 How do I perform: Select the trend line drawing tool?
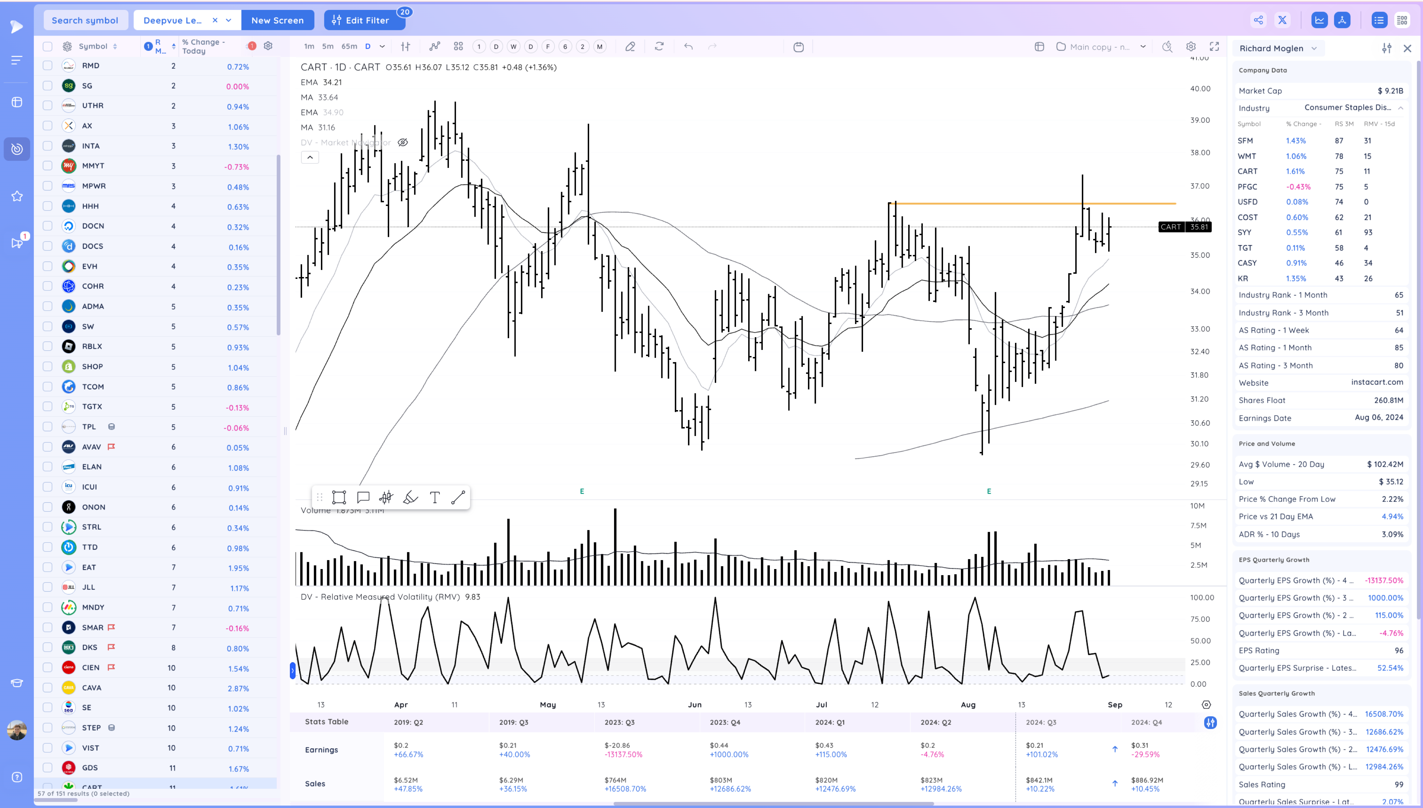pyautogui.click(x=458, y=497)
